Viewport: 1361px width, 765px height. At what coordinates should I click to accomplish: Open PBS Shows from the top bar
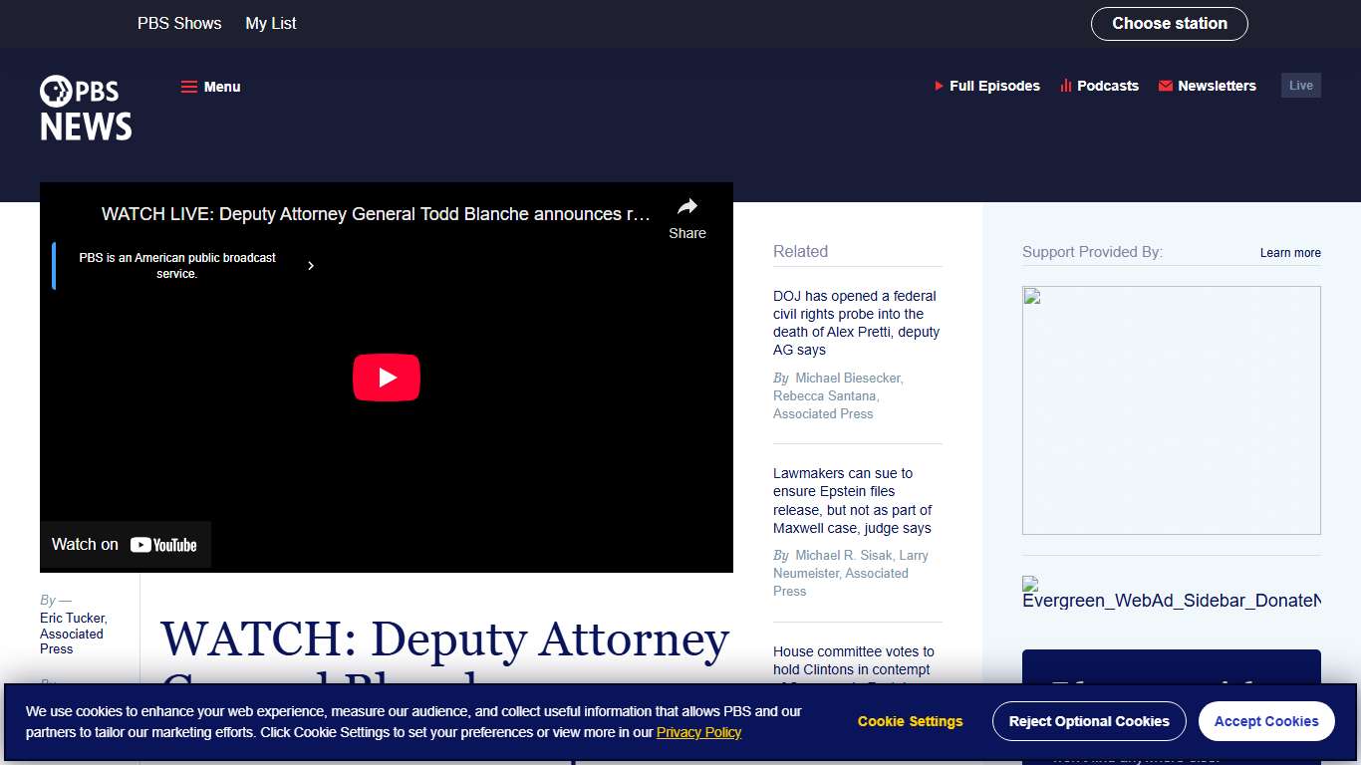[179, 23]
